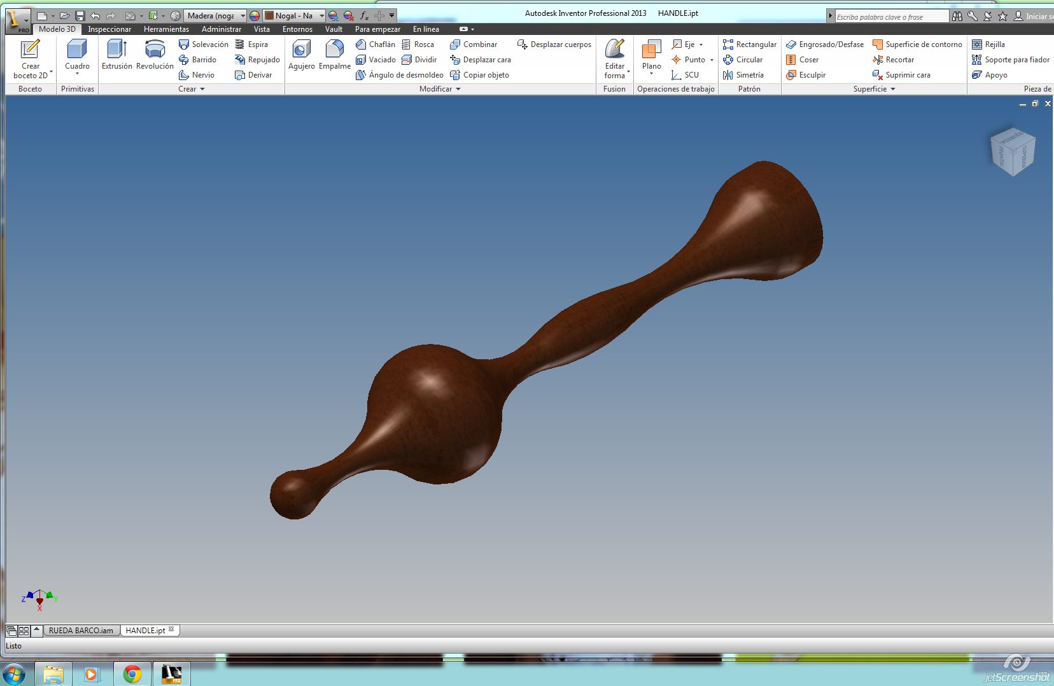Screen dimensions: 1054x686
Task: Open the Herramientas ribbon tab
Action: click(x=166, y=29)
